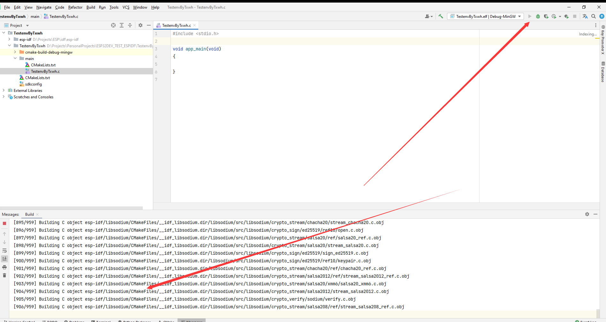Click 'main' in navigation breadcrumb
606x322 pixels.
tap(35, 17)
